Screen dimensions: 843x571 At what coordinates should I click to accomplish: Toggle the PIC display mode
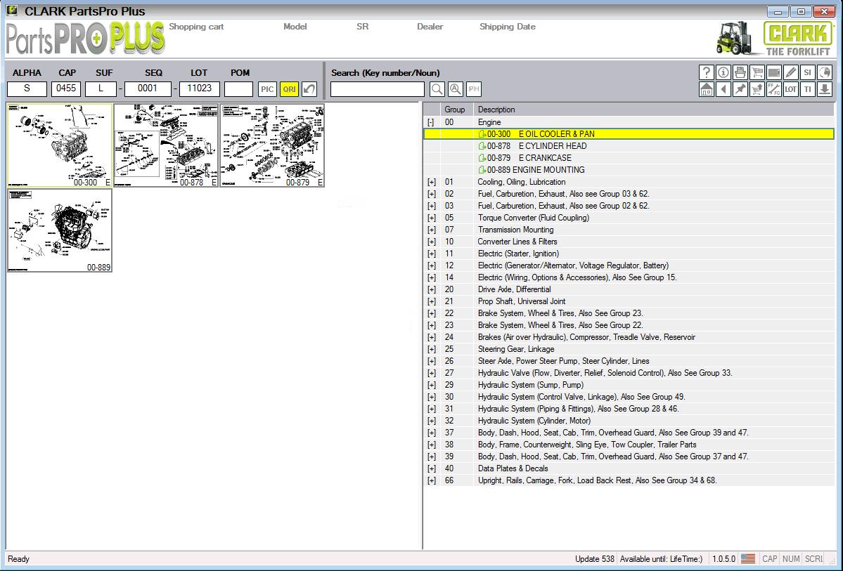coord(266,89)
